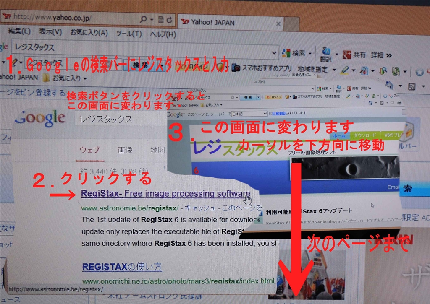Open the 日本語 translation language dropdown

(x=249, y=113)
